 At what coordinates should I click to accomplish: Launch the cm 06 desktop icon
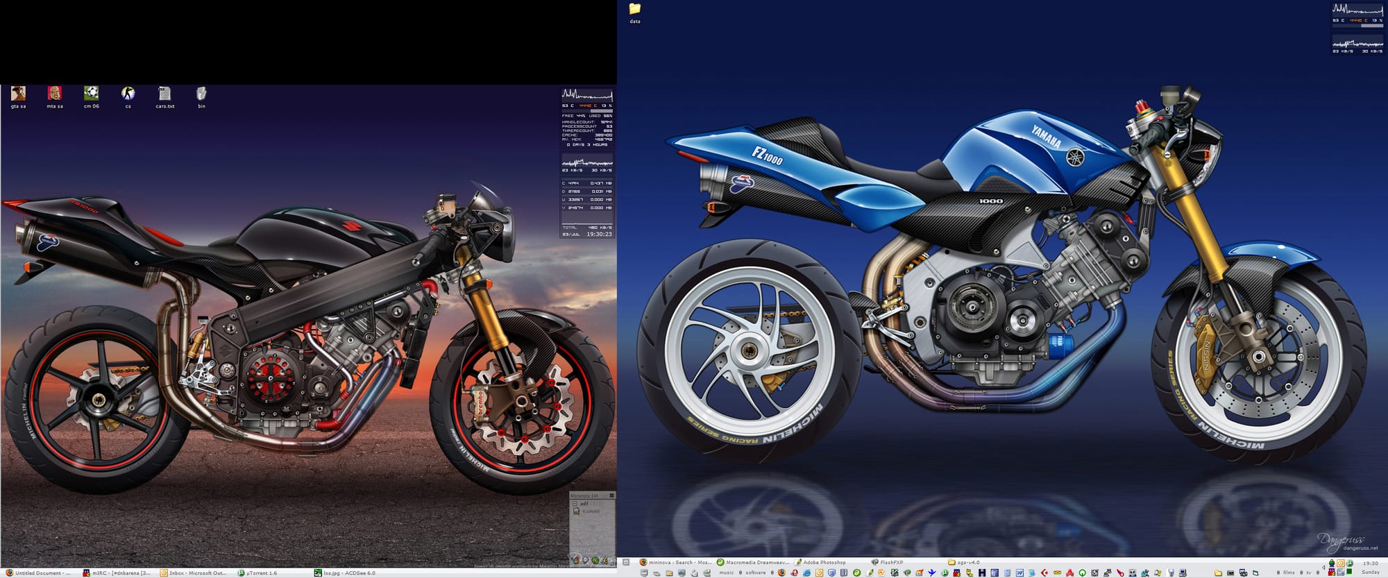91,96
